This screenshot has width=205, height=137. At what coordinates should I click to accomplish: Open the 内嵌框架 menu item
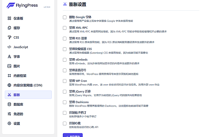[x=28, y=76]
